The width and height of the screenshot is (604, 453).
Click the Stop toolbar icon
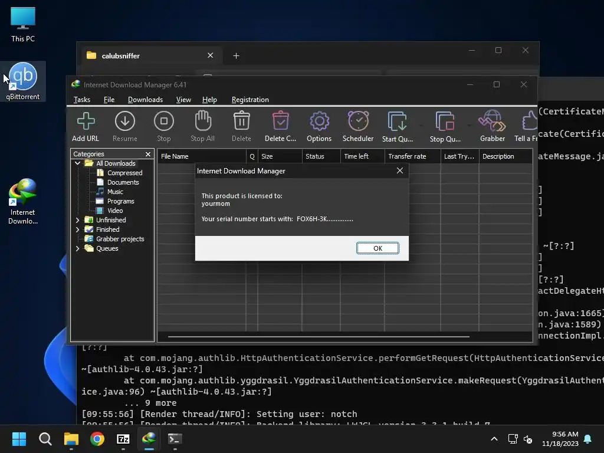click(164, 126)
